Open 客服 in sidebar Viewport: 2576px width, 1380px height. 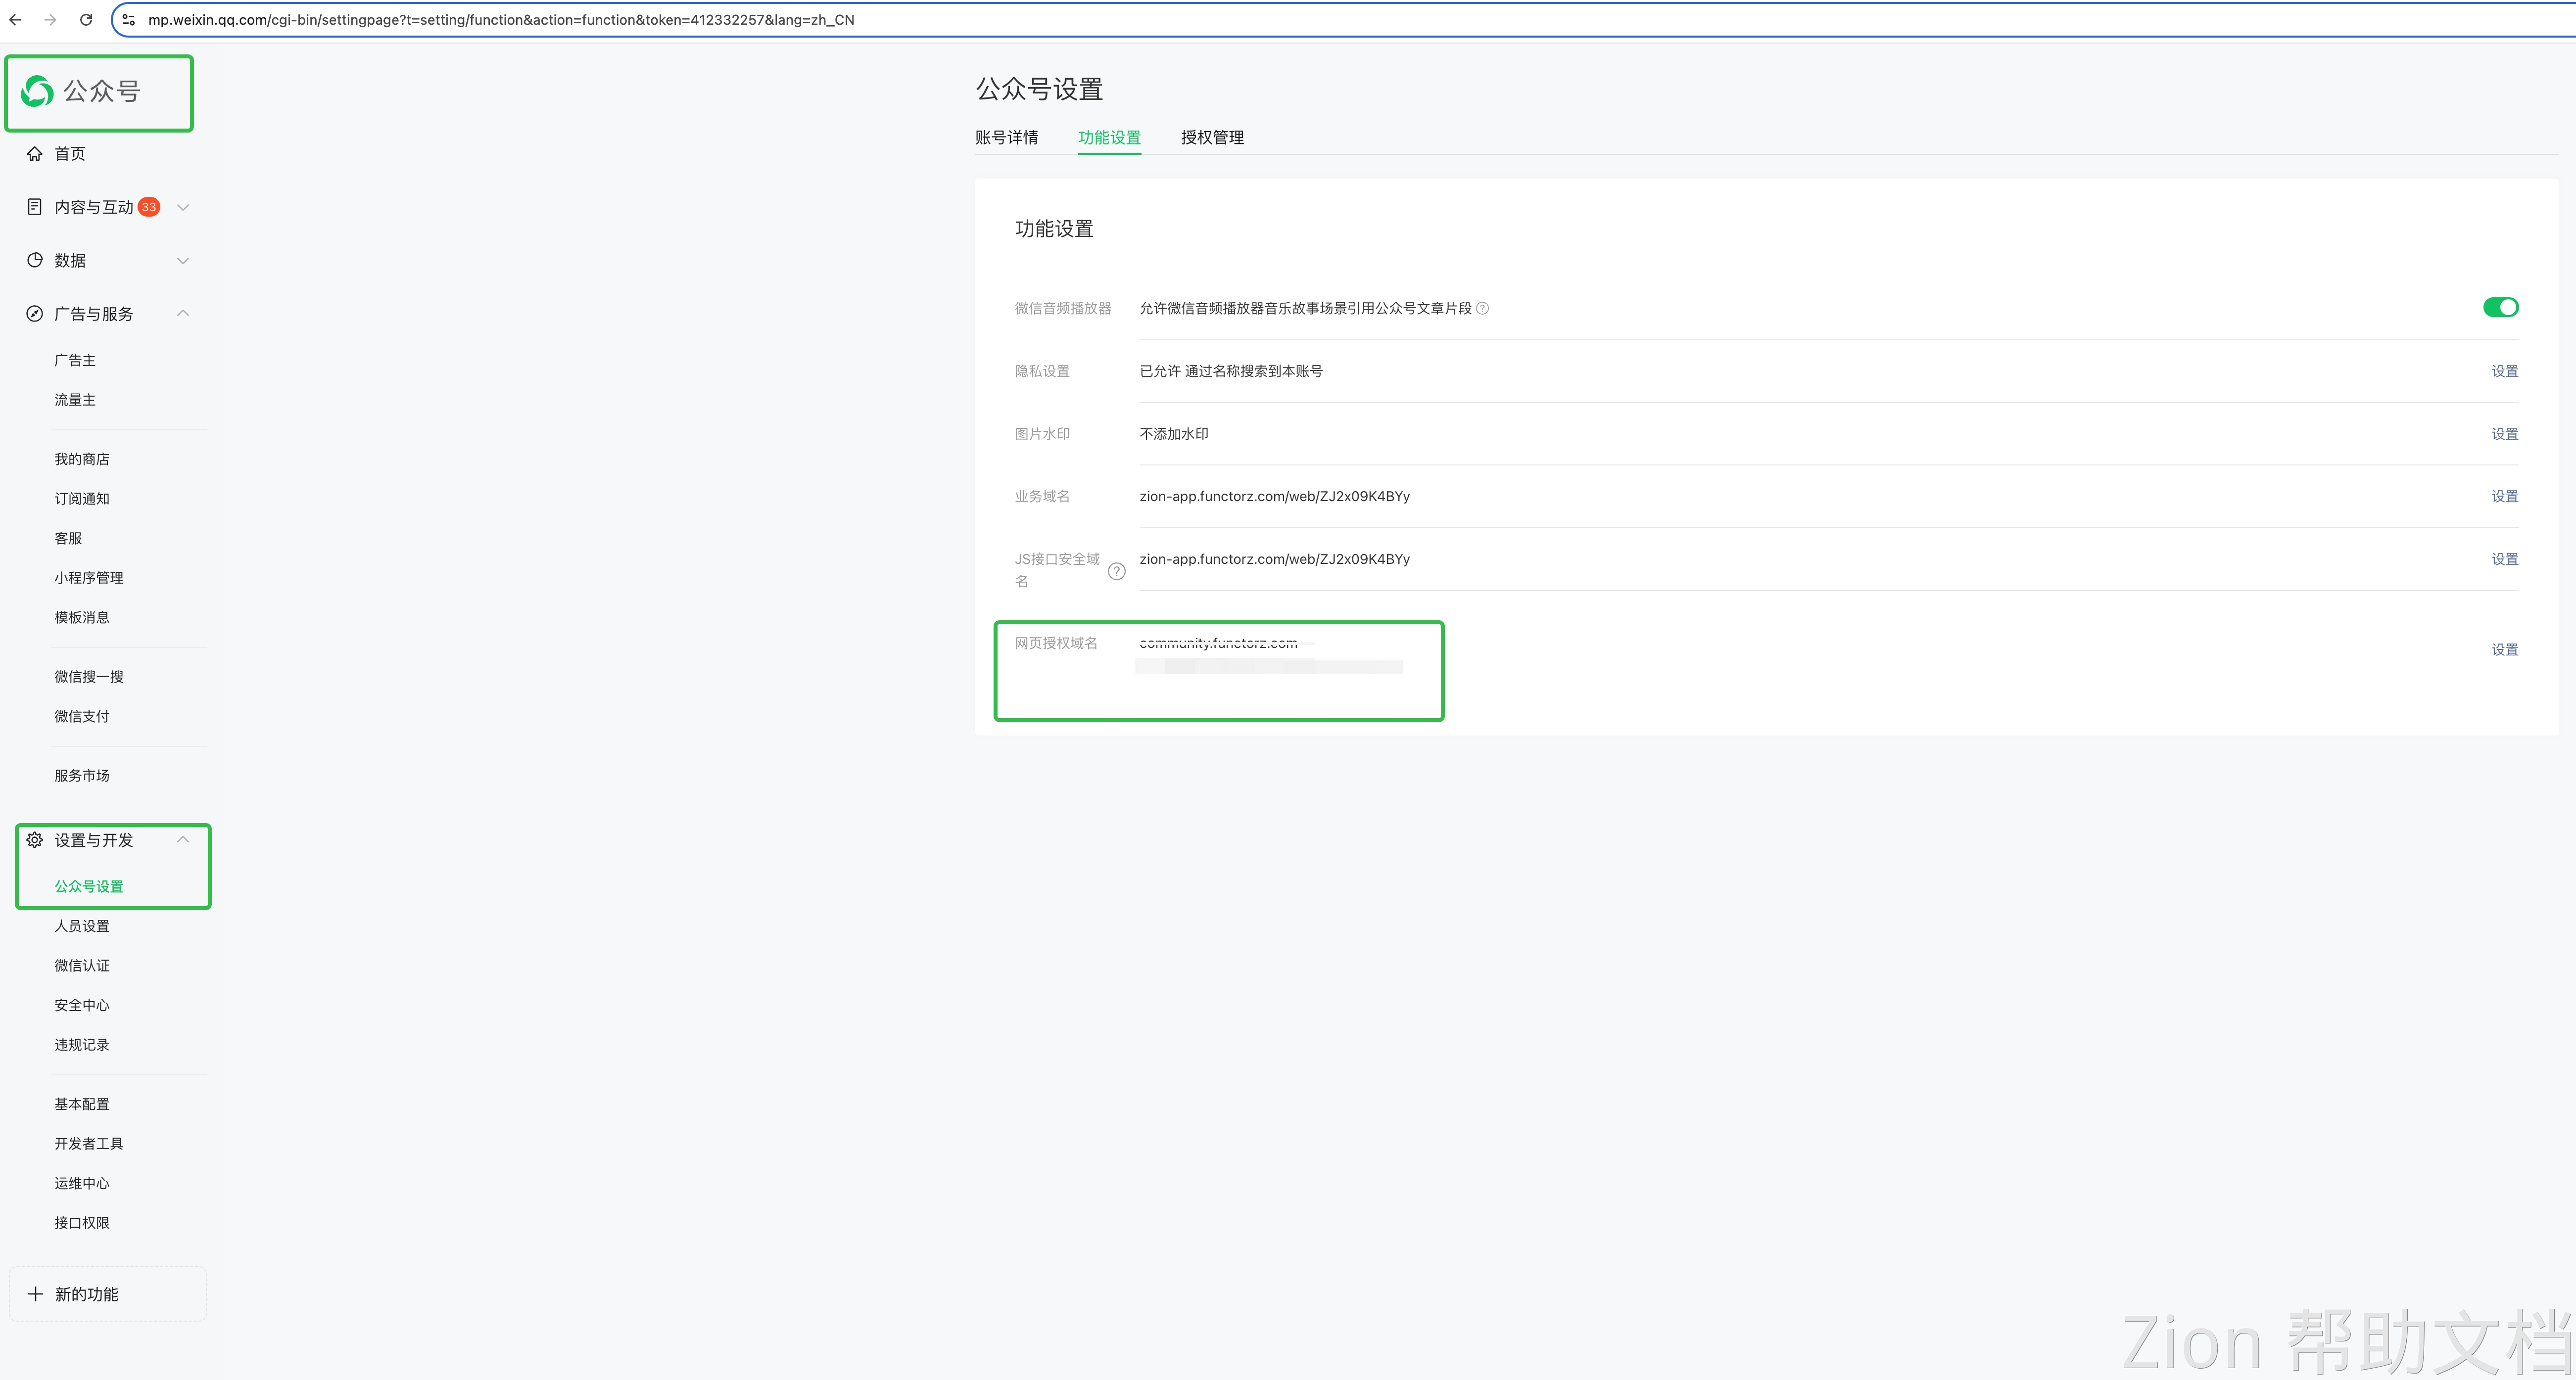68,539
